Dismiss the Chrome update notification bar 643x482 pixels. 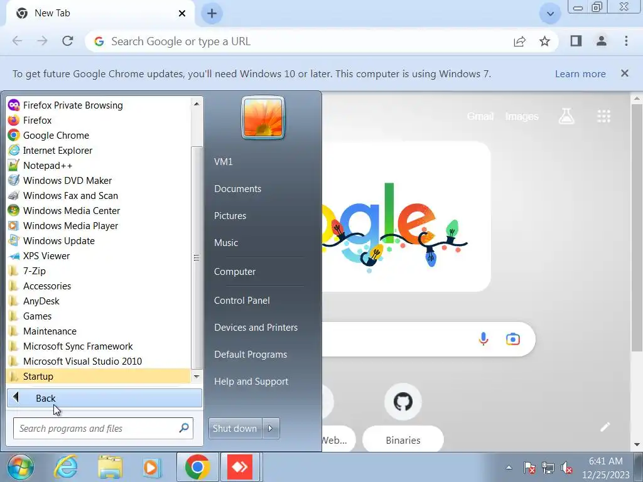coord(625,73)
